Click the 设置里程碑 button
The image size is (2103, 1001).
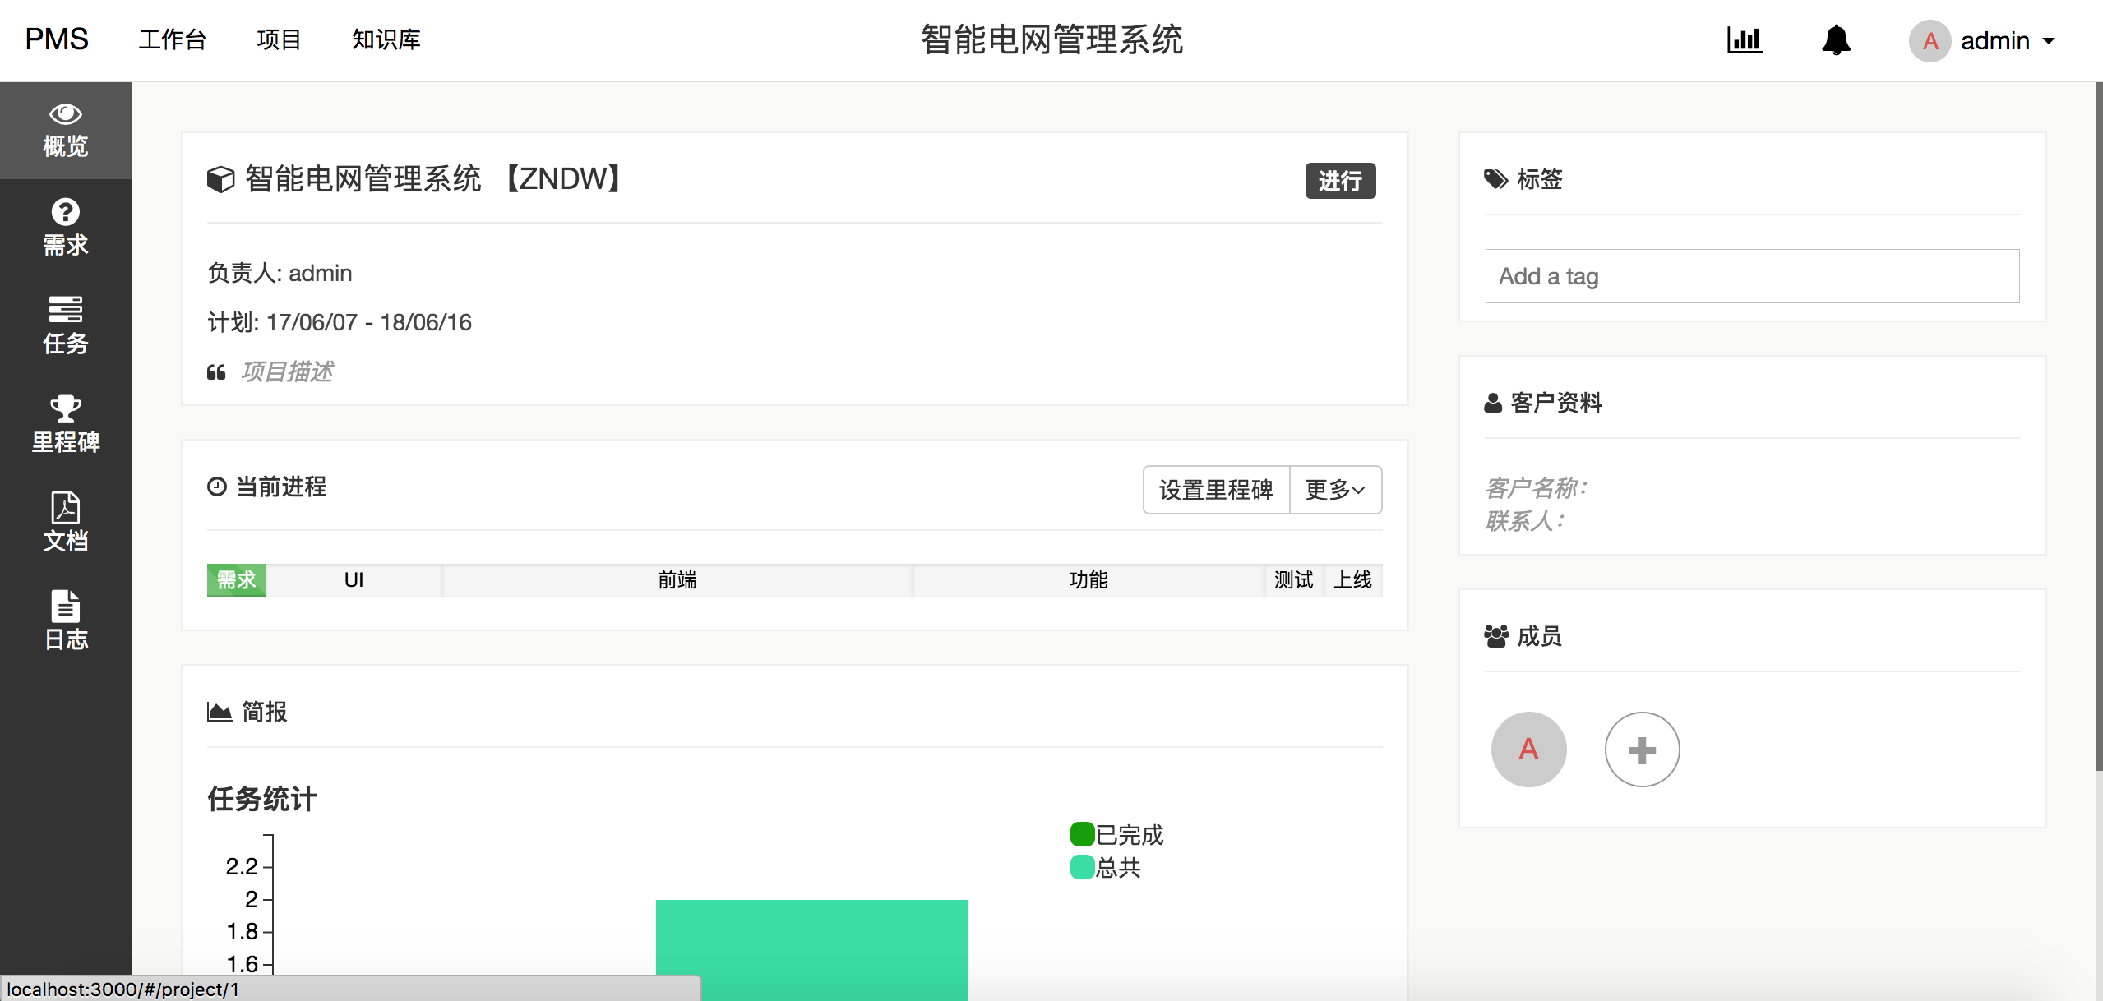coord(1216,490)
